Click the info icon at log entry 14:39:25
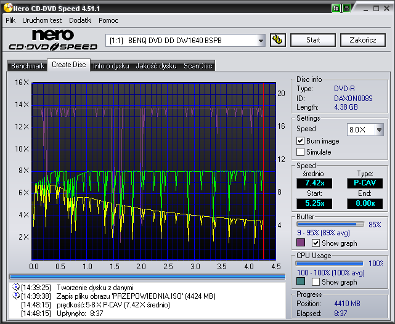Screen dimensions: 395x324 16,287
